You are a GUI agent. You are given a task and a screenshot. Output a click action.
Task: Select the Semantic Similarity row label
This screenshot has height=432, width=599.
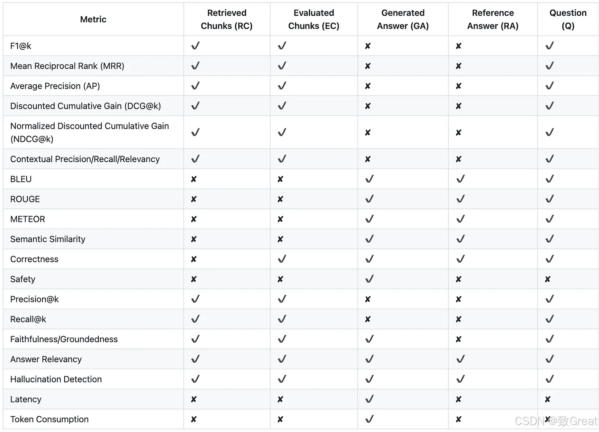48,239
